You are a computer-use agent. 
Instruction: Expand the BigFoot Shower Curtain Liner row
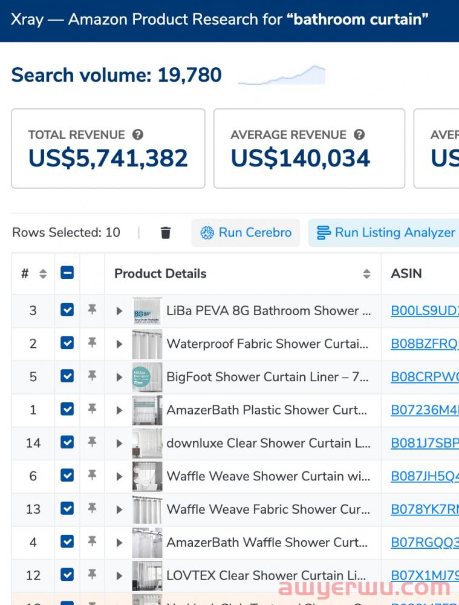[119, 378]
